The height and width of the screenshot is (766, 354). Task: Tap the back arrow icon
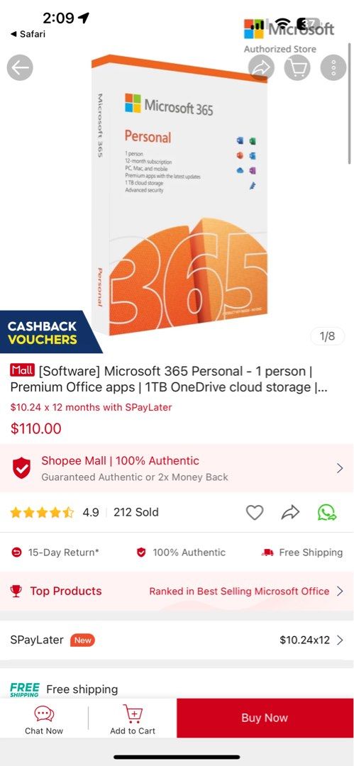click(20, 67)
